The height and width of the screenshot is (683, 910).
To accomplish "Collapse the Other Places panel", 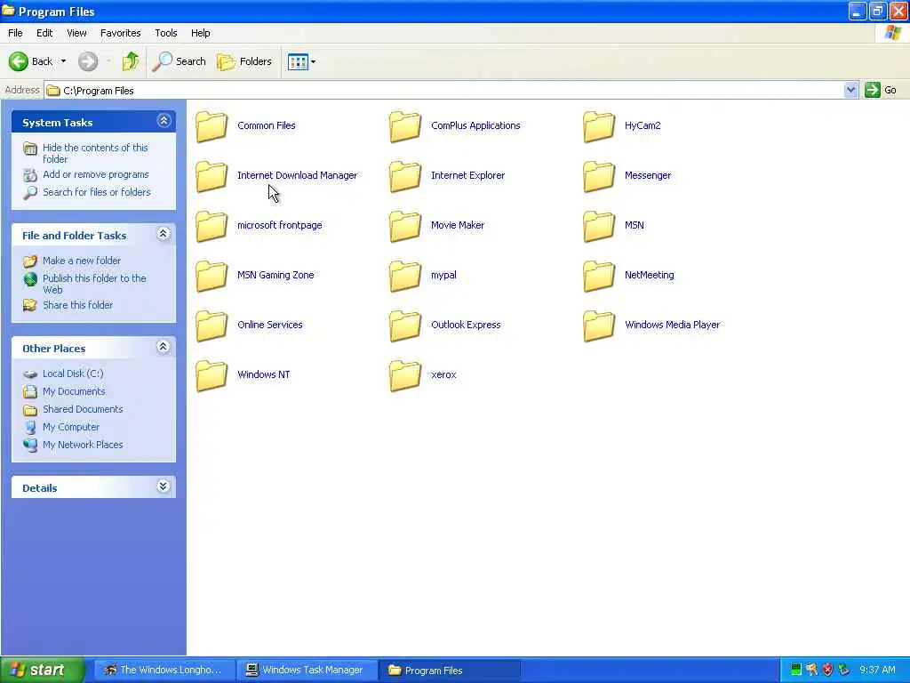I will [x=164, y=347].
